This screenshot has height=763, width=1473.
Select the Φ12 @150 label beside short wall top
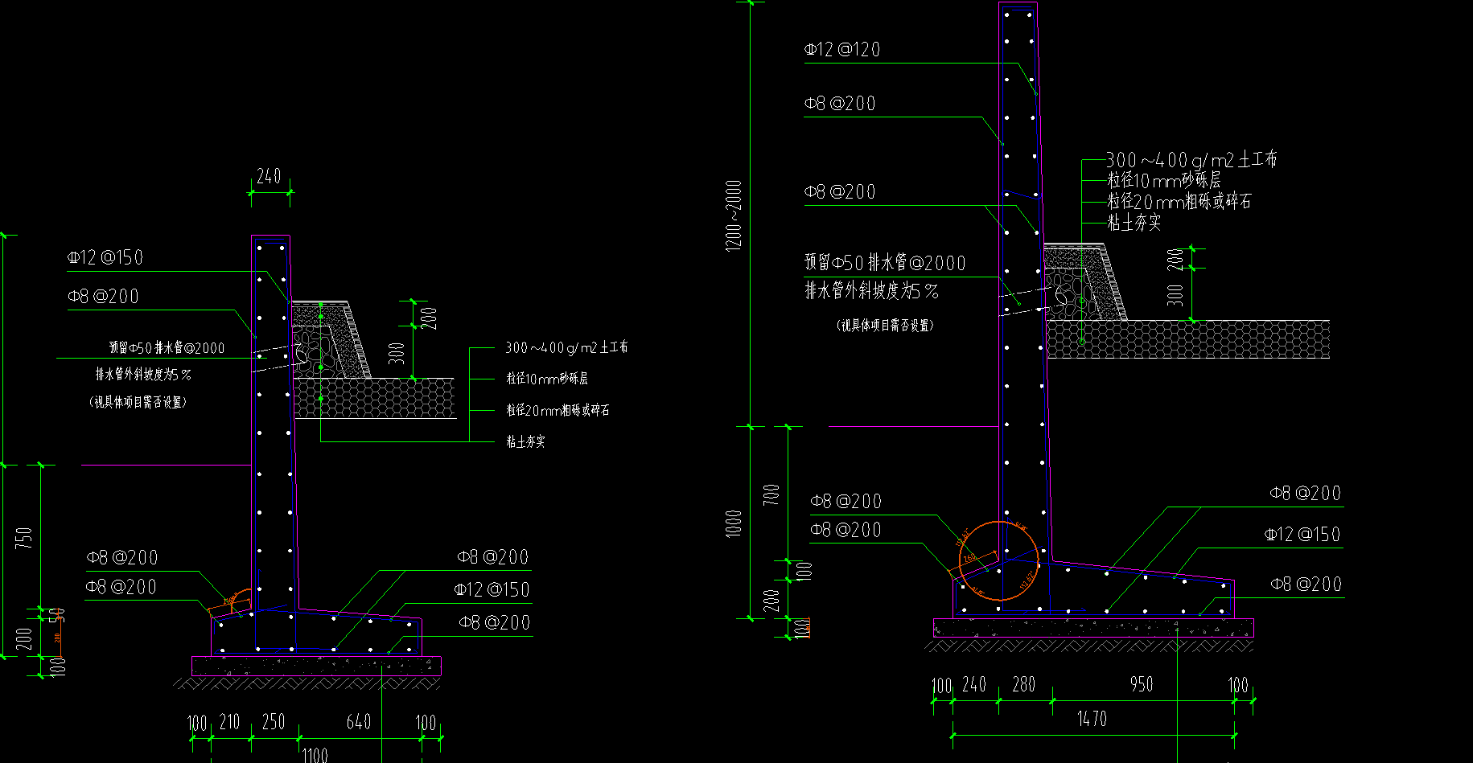(105, 258)
